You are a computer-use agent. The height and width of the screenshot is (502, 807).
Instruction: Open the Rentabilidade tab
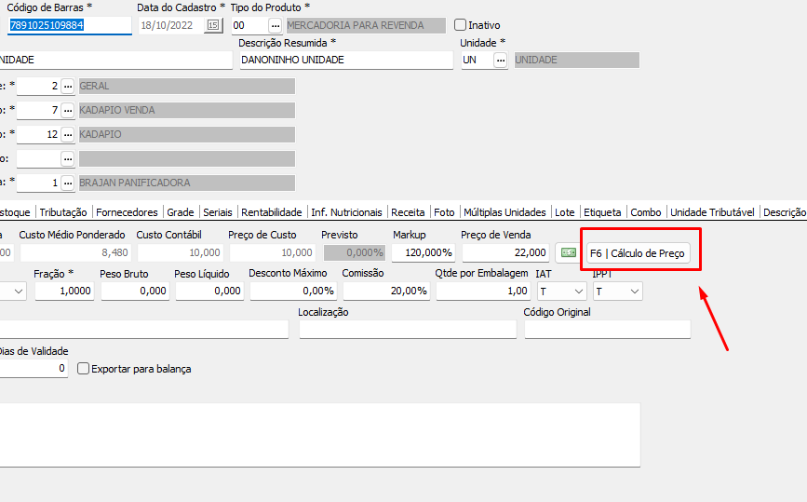[x=271, y=212]
